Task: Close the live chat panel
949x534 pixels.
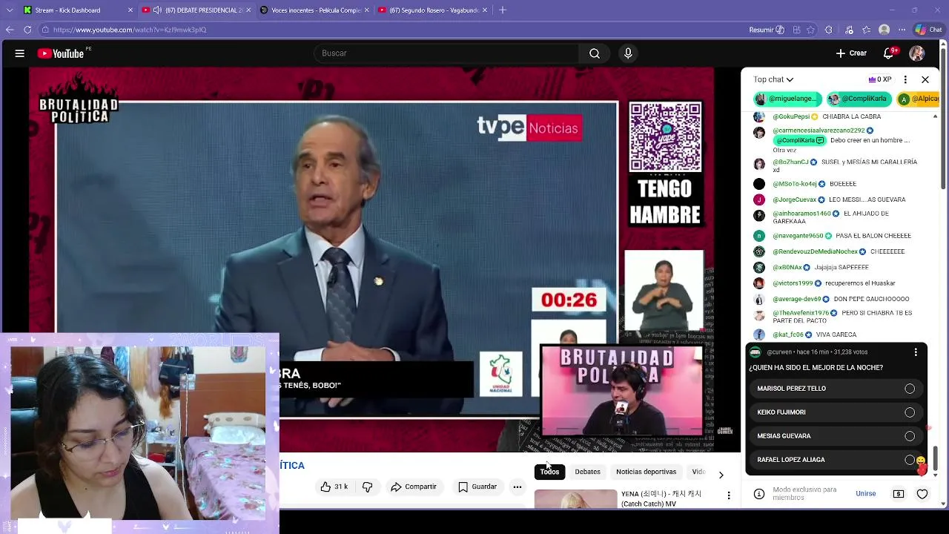Action: tap(925, 79)
